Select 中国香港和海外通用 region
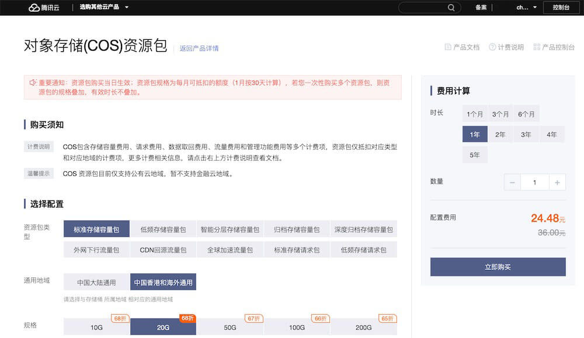 [x=163, y=282]
